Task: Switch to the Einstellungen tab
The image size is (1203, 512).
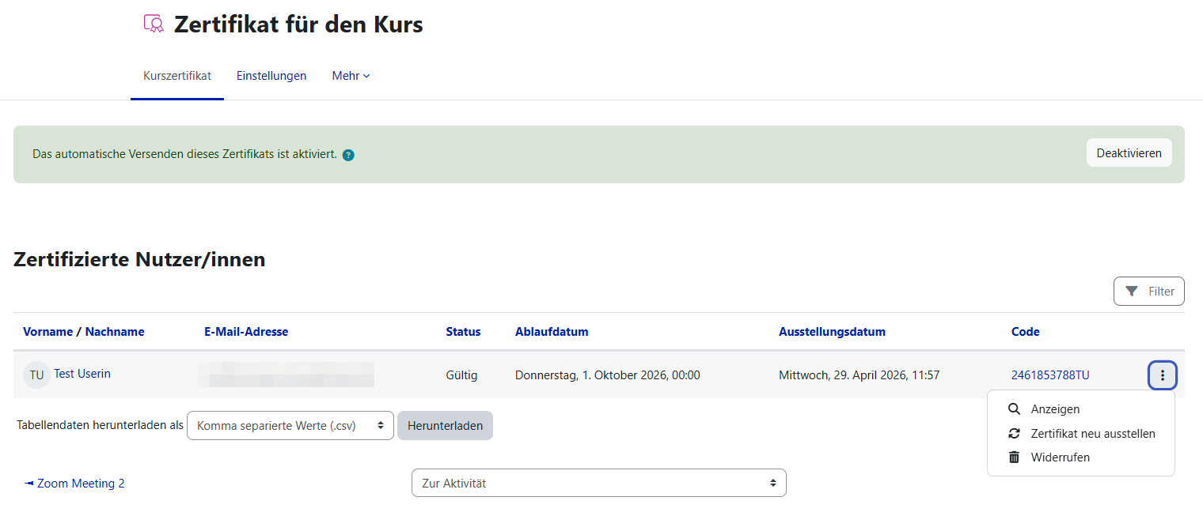Action: (271, 76)
